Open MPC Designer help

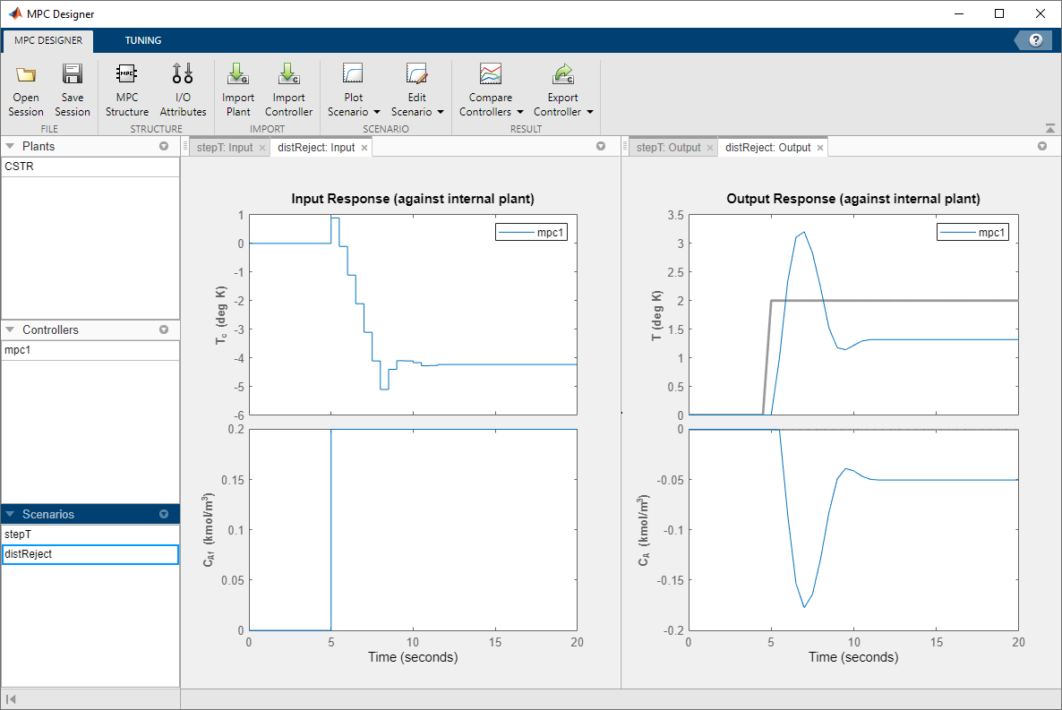[1036, 40]
